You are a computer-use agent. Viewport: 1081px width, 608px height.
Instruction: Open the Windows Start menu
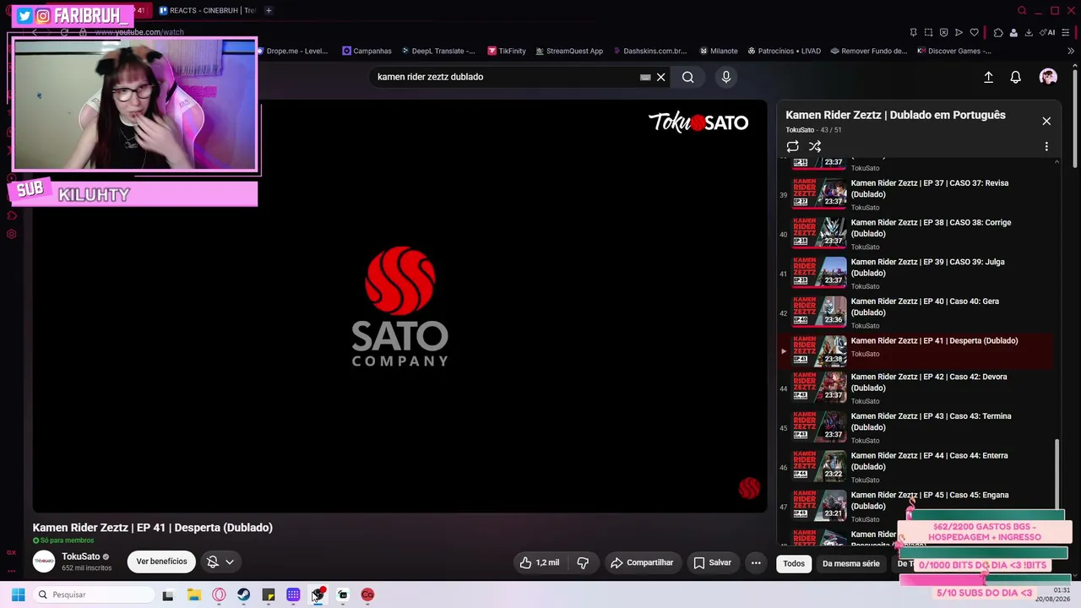[x=18, y=594]
